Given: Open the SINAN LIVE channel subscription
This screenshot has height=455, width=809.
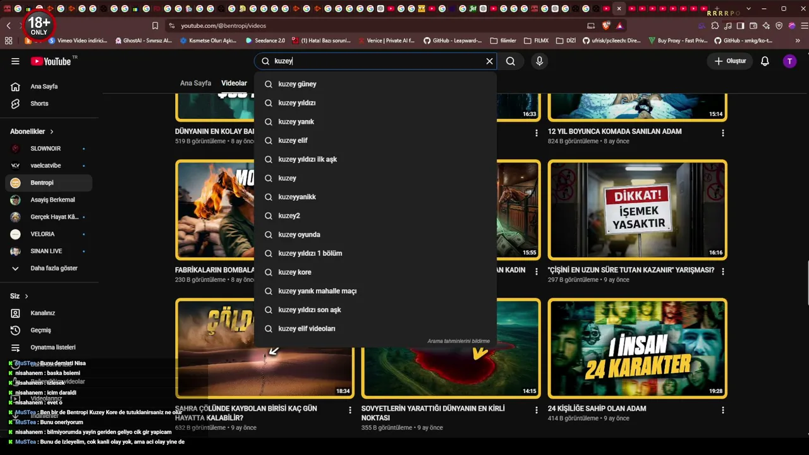Looking at the screenshot, I should point(49,251).
